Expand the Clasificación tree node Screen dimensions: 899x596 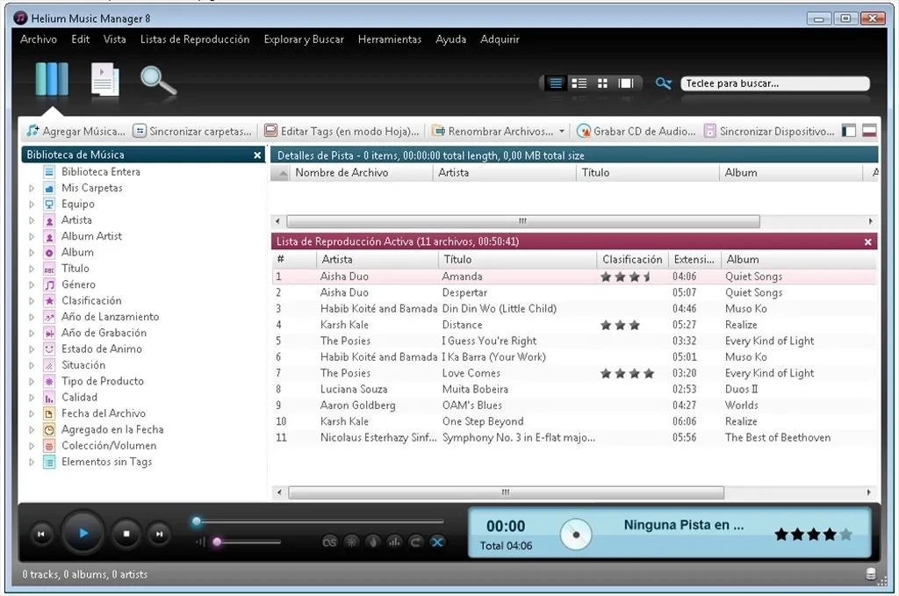point(32,301)
